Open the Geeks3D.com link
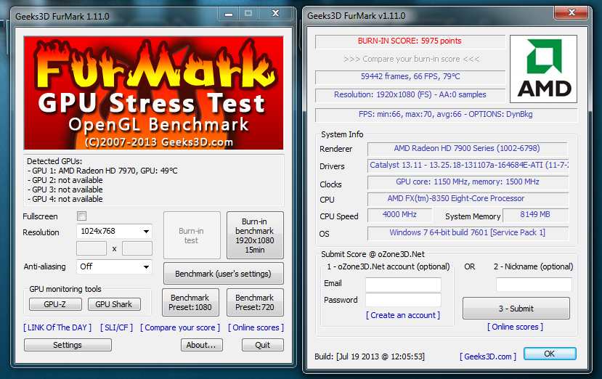Screen dimensions: 602x379 [x=488, y=356]
